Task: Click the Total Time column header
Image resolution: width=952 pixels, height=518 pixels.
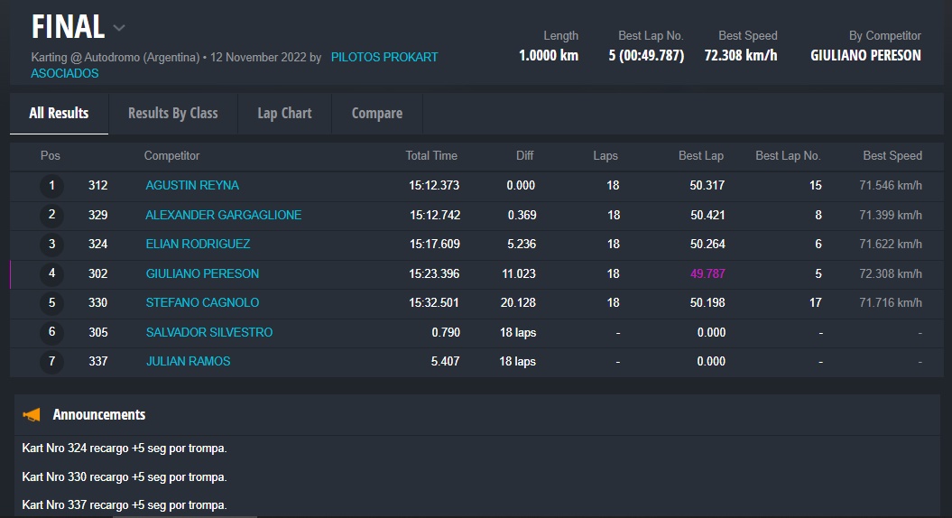Action: coord(431,156)
